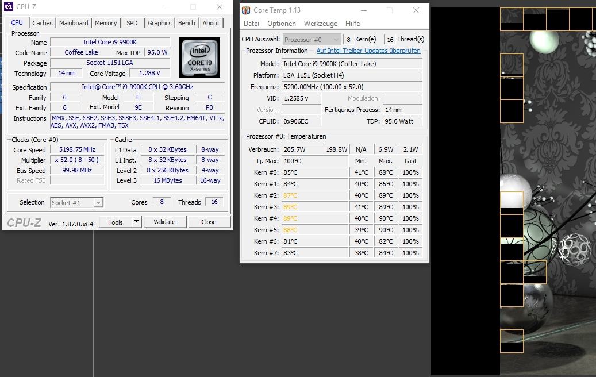This screenshot has height=377, width=596.
Task: Click the Kern count field 8 in Core Temp
Action: tap(348, 40)
